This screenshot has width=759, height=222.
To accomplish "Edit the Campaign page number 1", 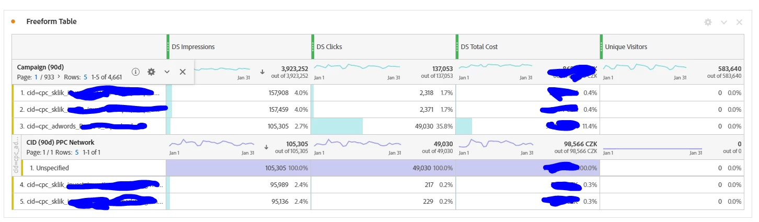I will click(x=36, y=77).
